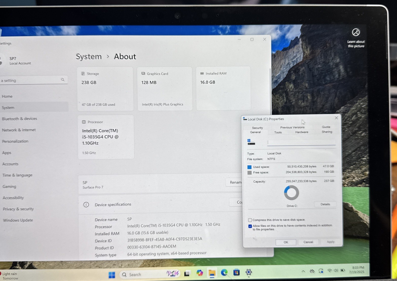This screenshot has height=281, width=397.
Task: Open Gaming settings
Action: pyautogui.click(x=9, y=186)
